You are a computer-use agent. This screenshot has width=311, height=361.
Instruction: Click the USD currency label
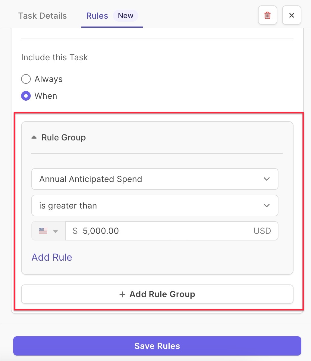[x=262, y=231]
